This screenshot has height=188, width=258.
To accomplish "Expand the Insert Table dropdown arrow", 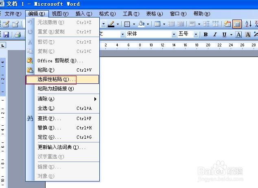I will pyautogui.click(x=164, y=24).
